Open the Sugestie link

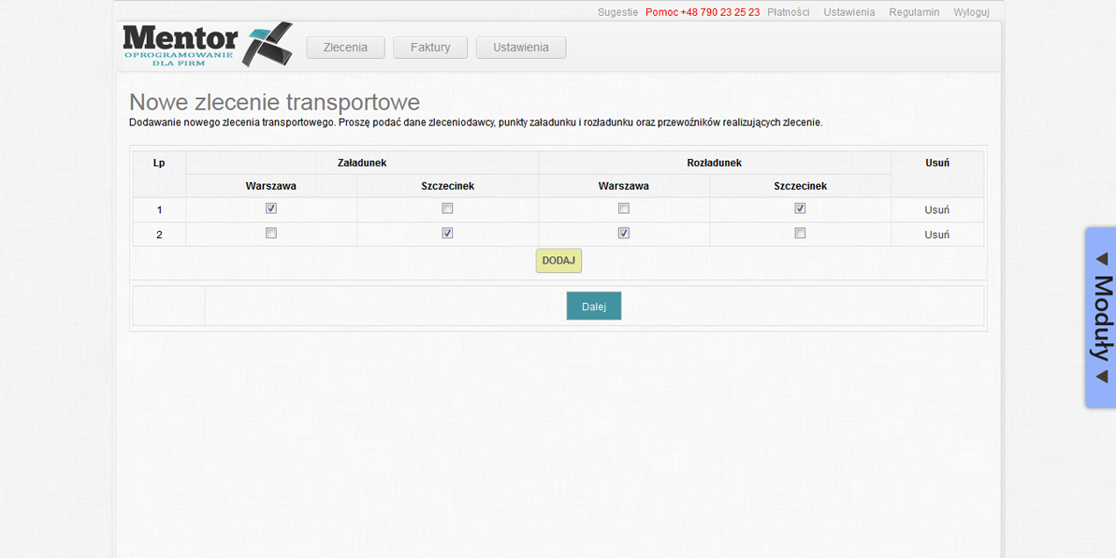[617, 12]
